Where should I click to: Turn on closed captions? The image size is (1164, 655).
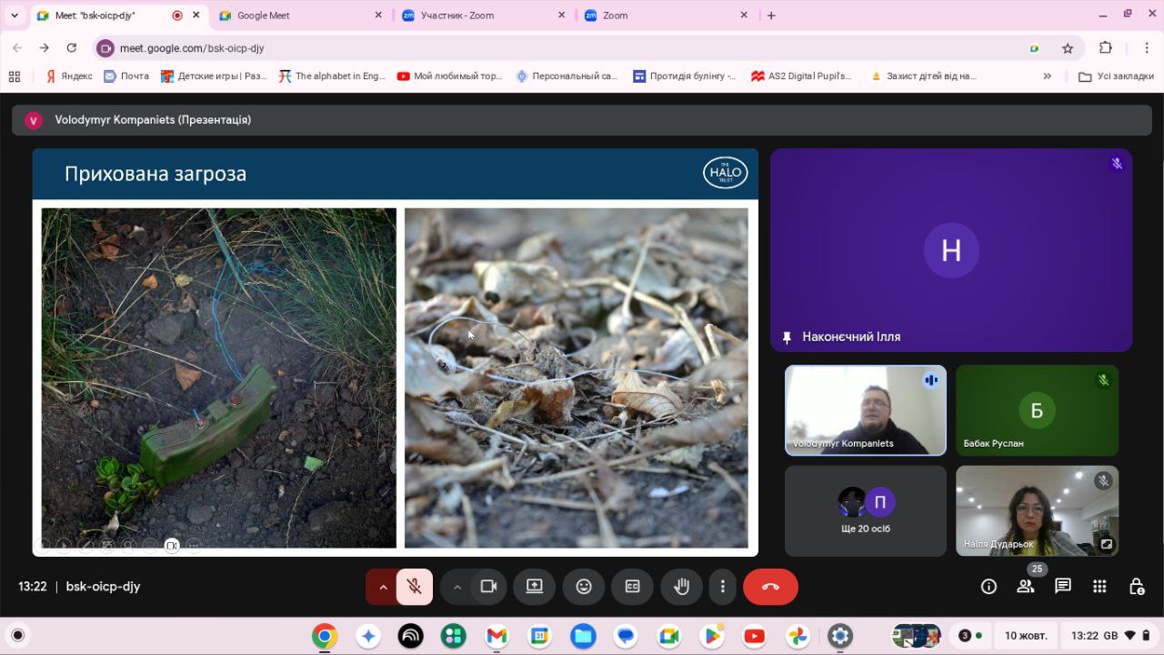pyautogui.click(x=632, y=587)
